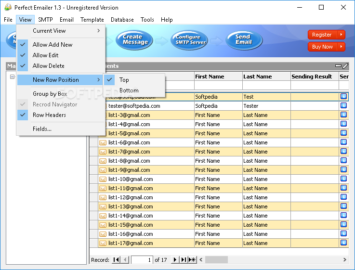Image resolution: width=355 pixels, height=270 pixels.
Task: Click the new record asterisk navigator button
Action: (x=192, y=260)
